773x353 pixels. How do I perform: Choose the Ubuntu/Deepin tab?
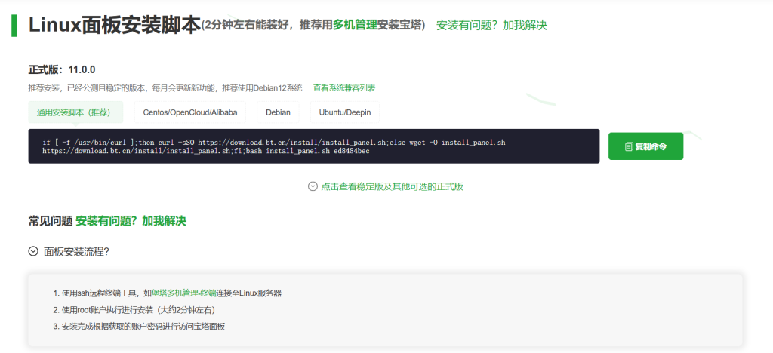click(x=344, y=112)
